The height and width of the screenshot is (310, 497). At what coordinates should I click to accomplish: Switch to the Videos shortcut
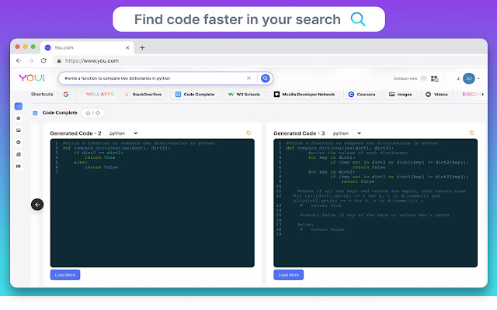click(436, 95)
